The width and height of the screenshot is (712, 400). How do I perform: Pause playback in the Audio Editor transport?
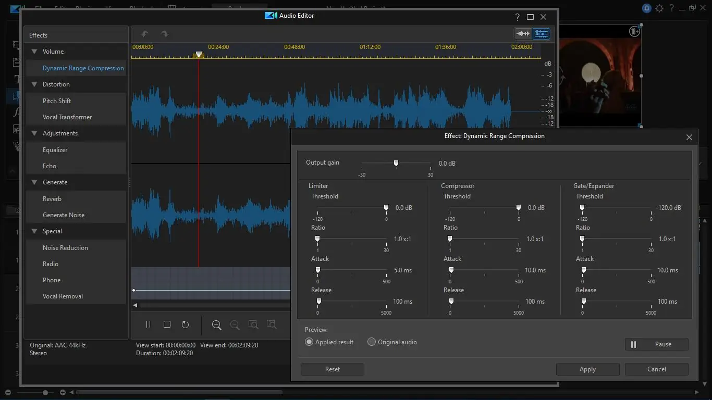[x=148, y=324]
